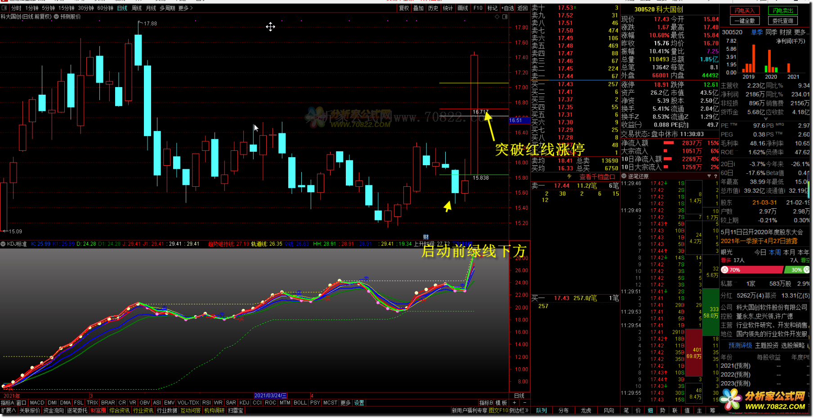The height and width of the screenshot is (418, 814).
Task: Open 查看千档盘口 link
Action: [597, 176]
